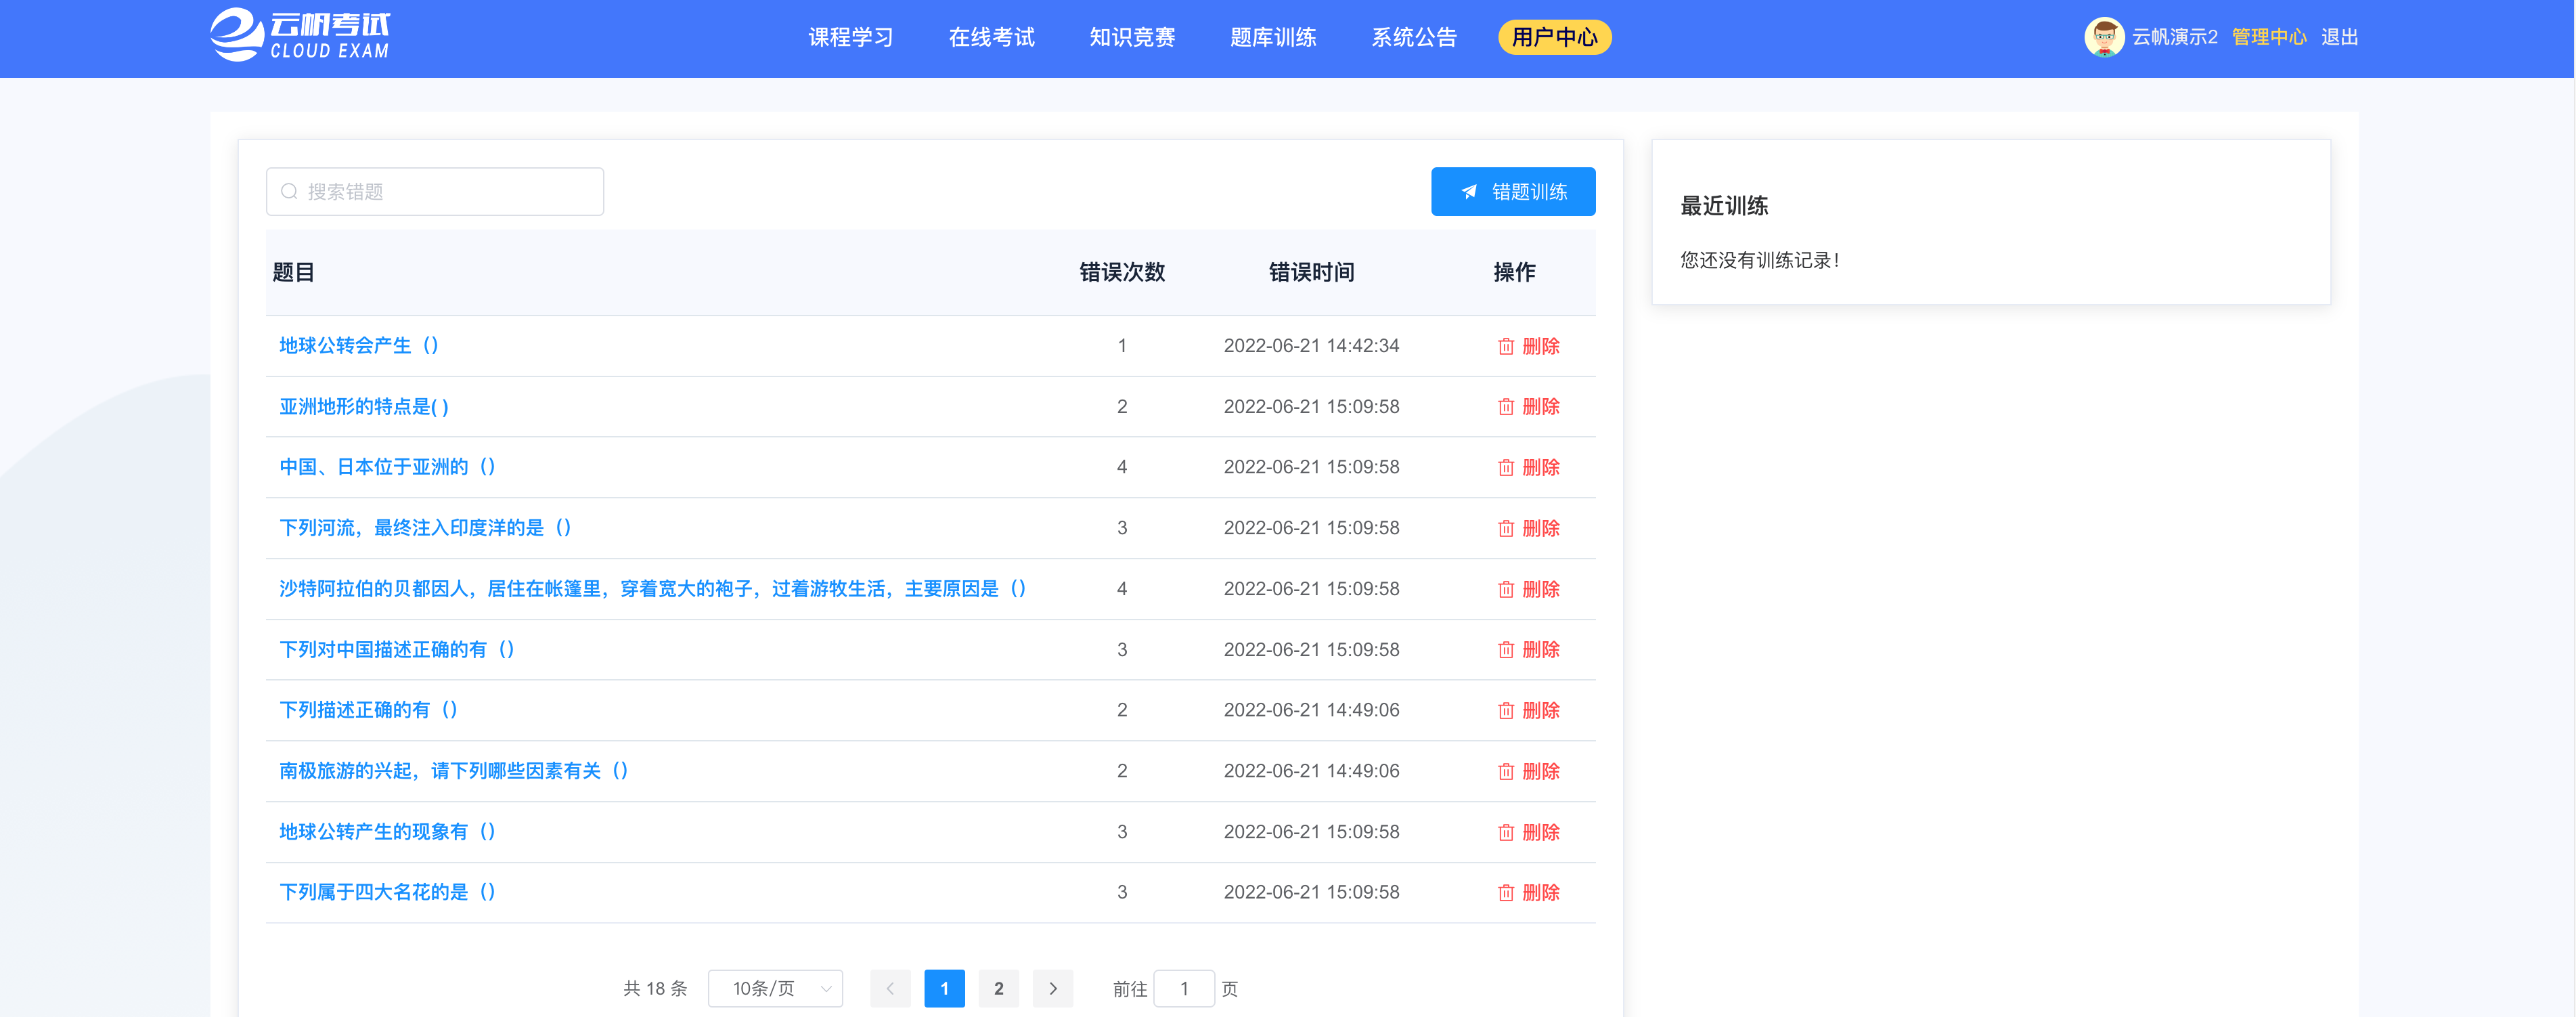The width and height of the screenshot is (2576, 1017).
Task: Select the 用户中心 navigation tab
Action: click(x=1555, y=37)
